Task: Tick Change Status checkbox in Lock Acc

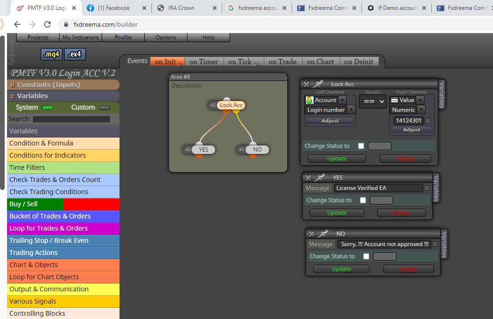Action: pyautogui.click(x=361, y=146)
